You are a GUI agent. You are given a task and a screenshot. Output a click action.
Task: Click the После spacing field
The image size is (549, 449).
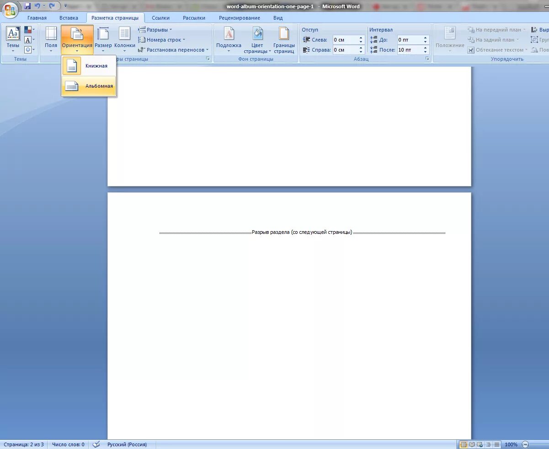pos(409,50)
